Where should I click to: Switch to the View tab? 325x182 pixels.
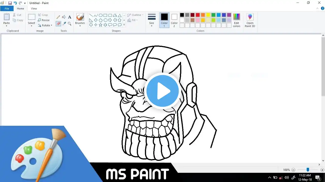[34, 9]
